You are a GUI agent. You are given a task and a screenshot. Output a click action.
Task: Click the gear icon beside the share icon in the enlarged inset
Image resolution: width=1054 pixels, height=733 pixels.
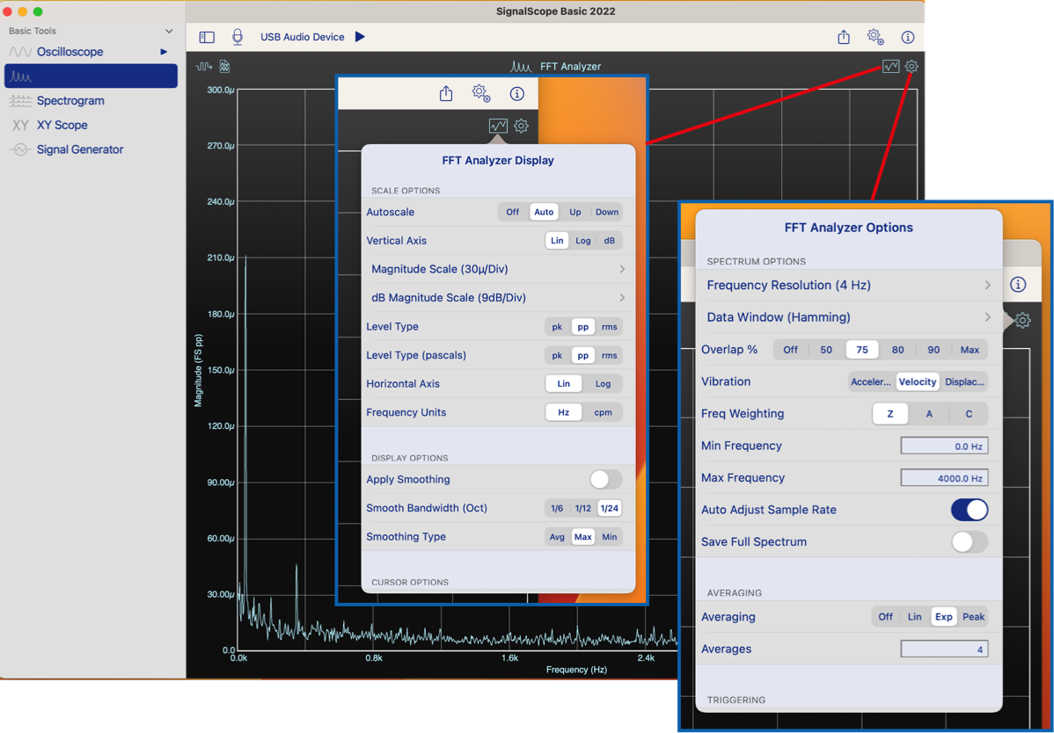click(x=481, y=93)
